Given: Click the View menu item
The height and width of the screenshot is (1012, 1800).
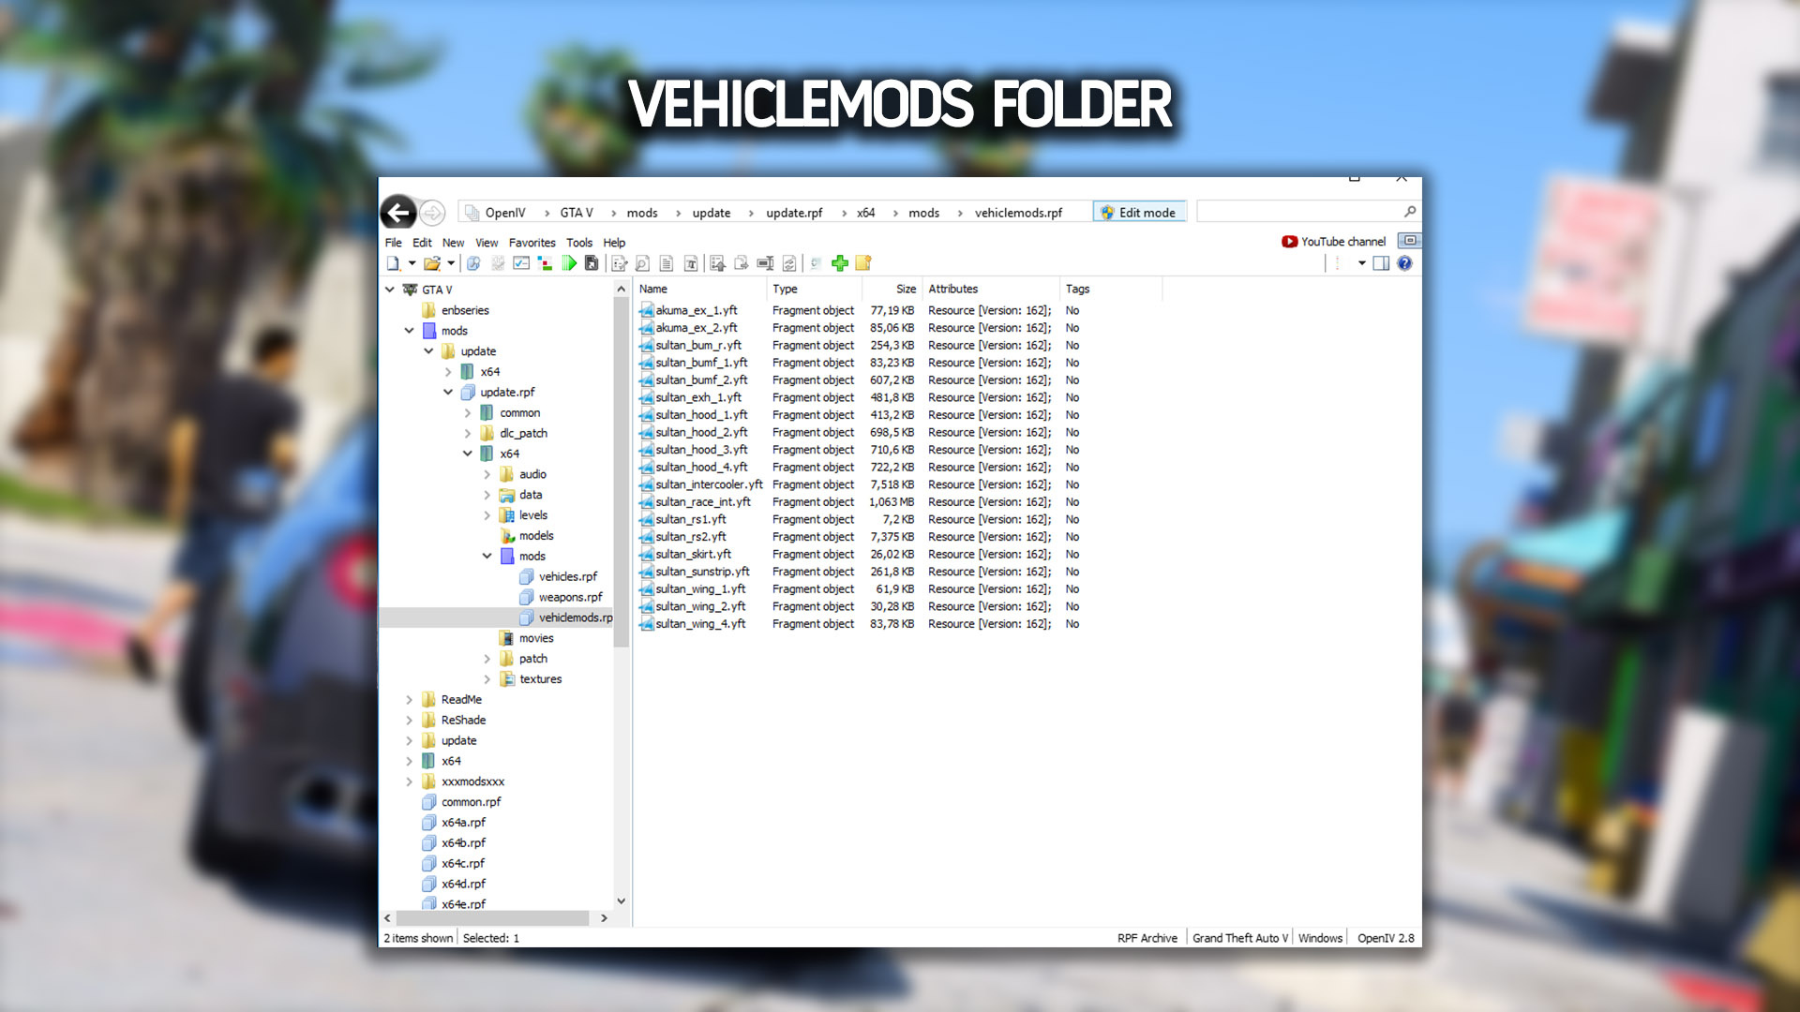Looking at the screenshot, I should tap(487, 241).
